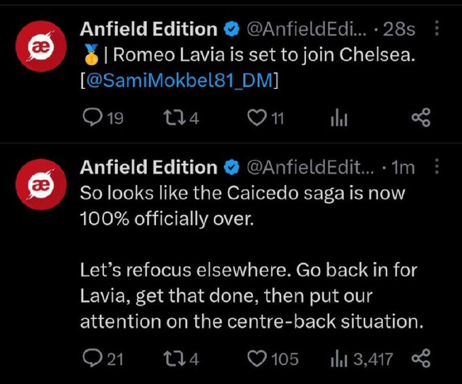Screen dimensions: 462x384
Task: View analytics of the Lavia tweet
Action: click(337, 118)
